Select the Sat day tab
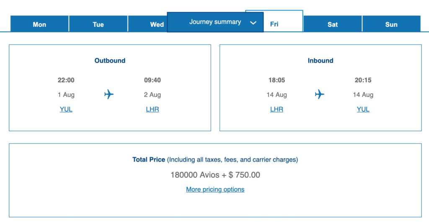Image resolution: width=429 pixels, height=224 pixels. click(333, 24)
